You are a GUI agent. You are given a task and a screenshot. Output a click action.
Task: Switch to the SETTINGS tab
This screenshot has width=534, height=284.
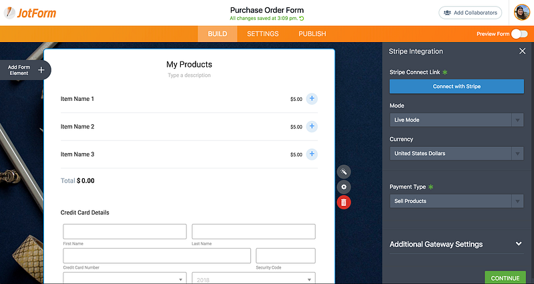click(263, 34)
